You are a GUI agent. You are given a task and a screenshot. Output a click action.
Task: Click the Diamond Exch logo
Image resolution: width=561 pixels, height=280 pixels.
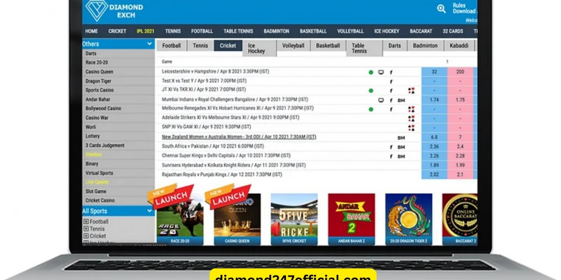tap(115, 11)
